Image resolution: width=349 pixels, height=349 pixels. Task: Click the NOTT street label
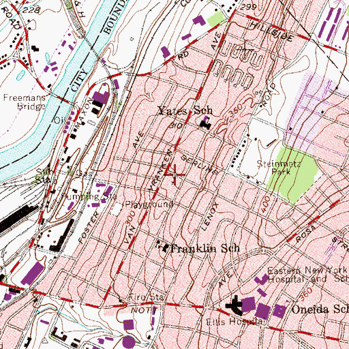(x=145, y=310)
